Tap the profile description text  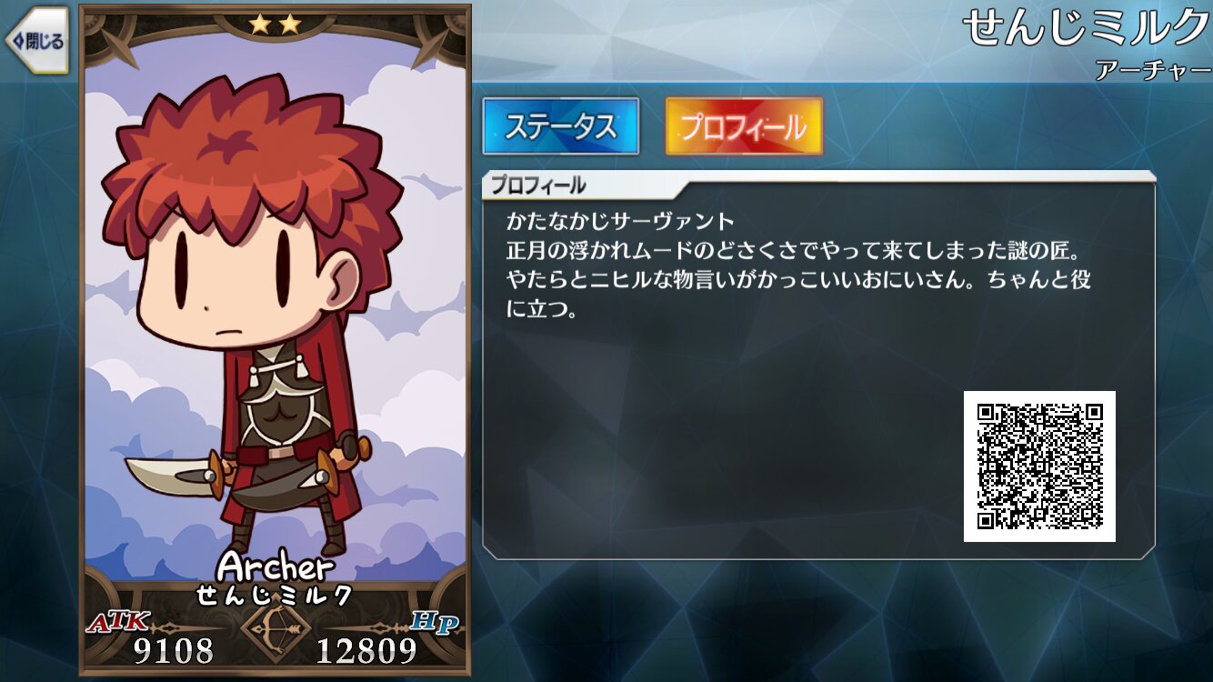pyautogui.click(x=799, y=266)
